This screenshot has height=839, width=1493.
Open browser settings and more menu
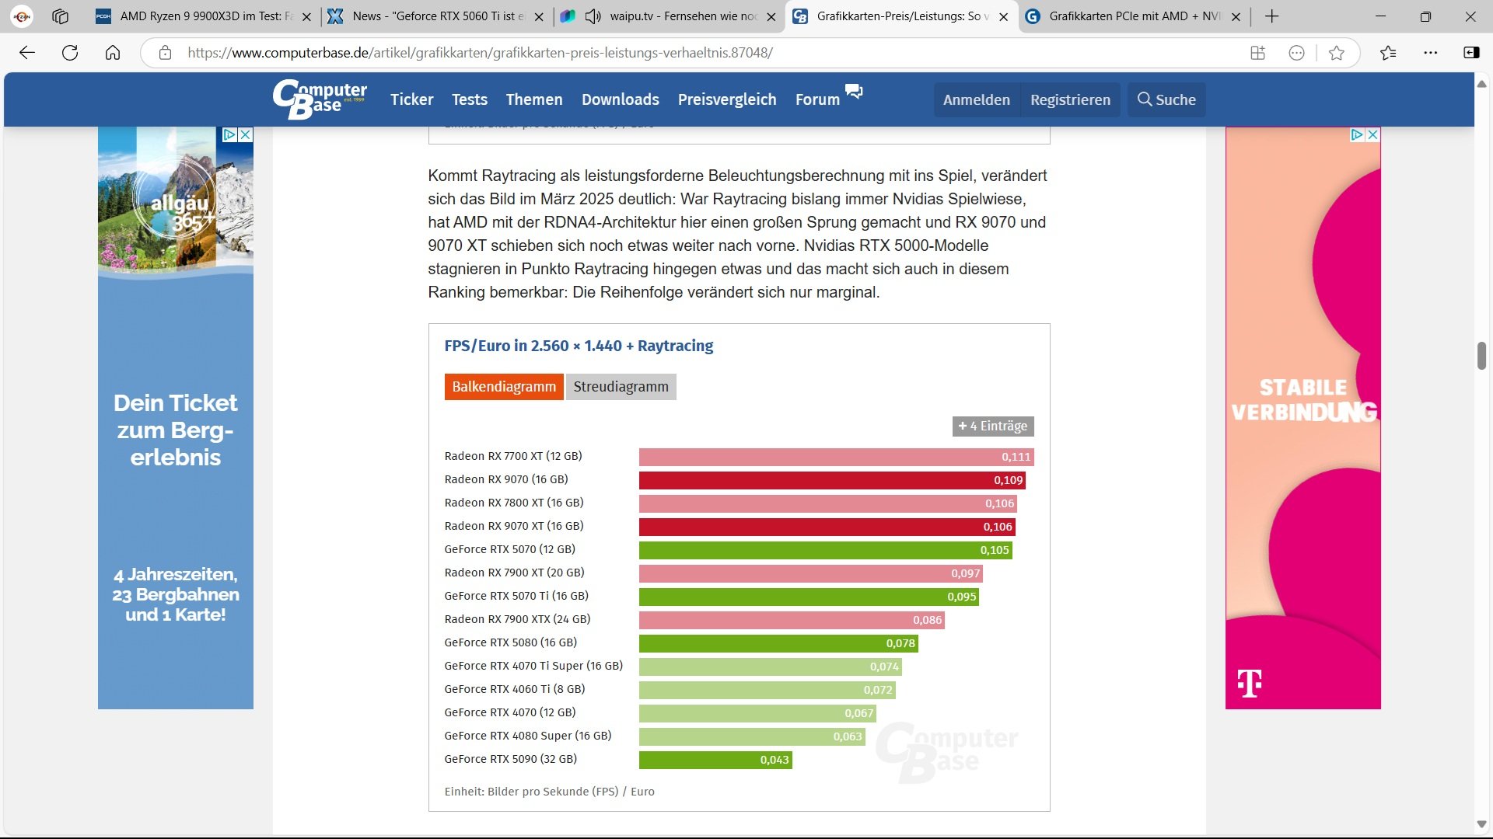click(1431, 53)
